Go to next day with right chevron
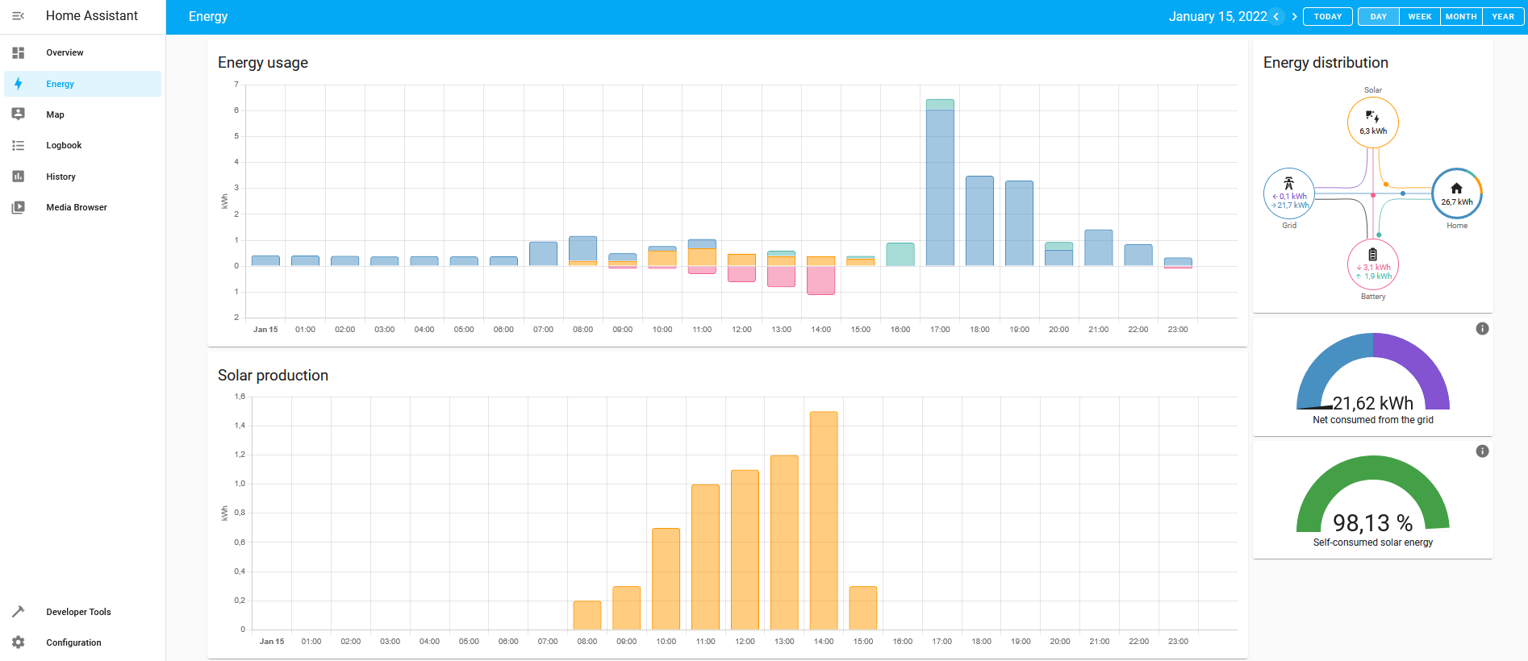The width and height of the screenshot is (1528, 661). point(1294,17)
